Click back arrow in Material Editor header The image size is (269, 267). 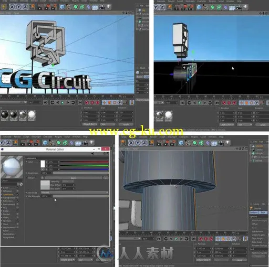92,154
